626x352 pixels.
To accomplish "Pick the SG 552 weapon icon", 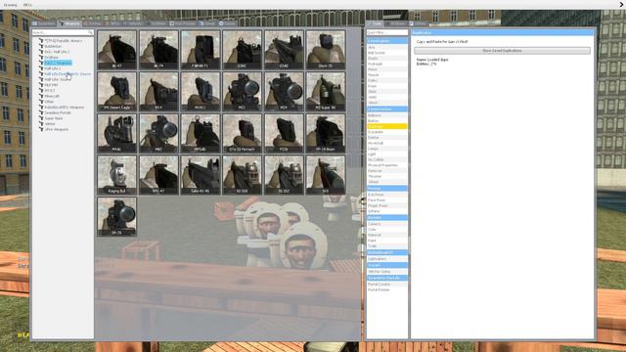I will point(284,175).
